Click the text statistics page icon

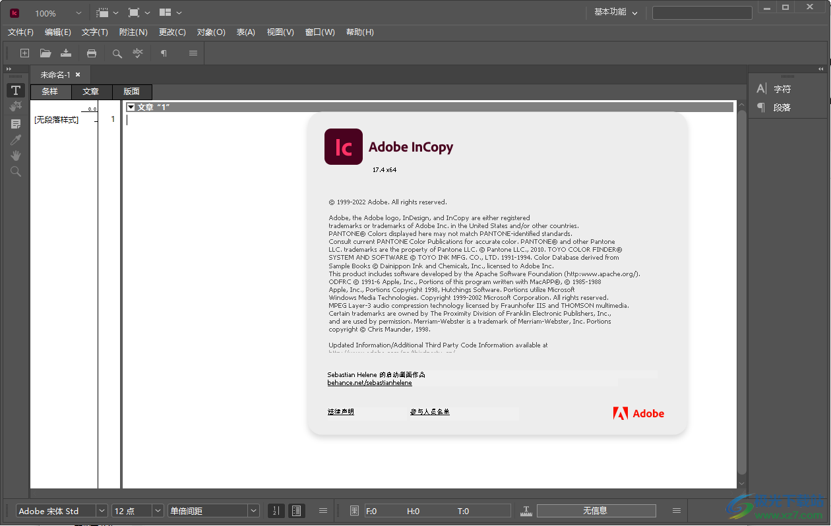point(354,511)
